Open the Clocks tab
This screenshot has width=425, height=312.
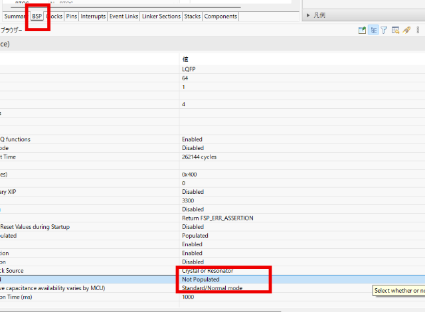(x=54, y=17)
